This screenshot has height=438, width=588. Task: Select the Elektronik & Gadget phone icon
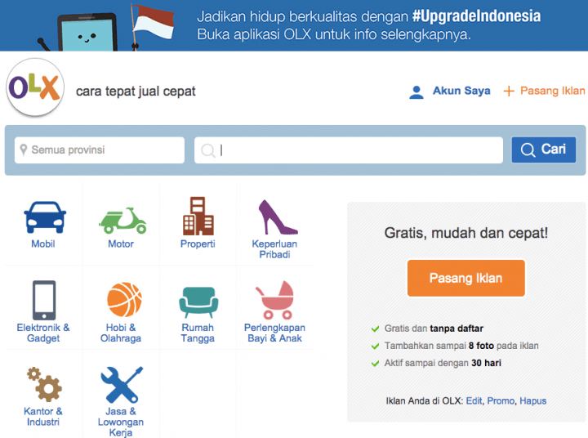pyautogui.click(x=44, y=300)
